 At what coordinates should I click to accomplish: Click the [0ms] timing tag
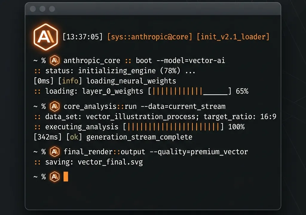[44, 81]
